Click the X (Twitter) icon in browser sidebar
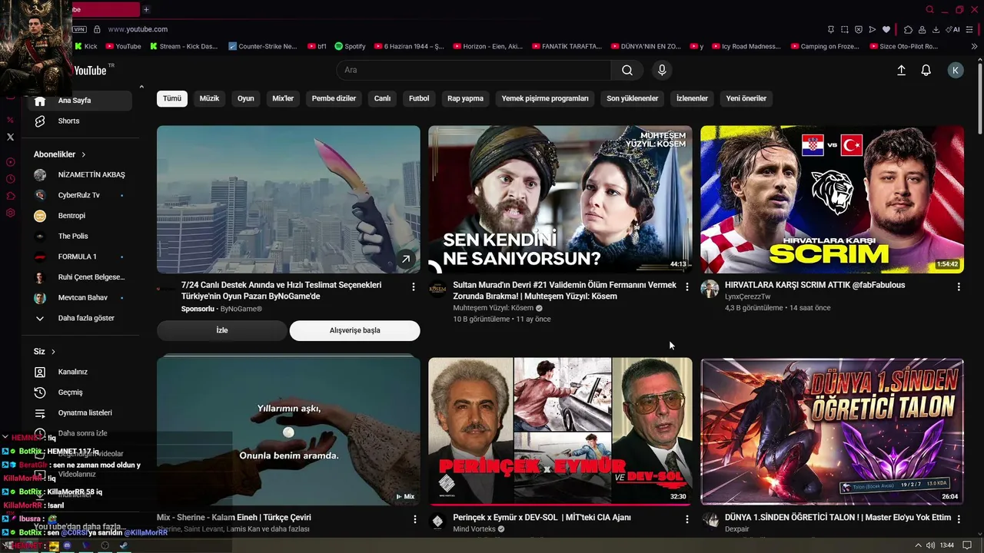 tap(10, 137)
